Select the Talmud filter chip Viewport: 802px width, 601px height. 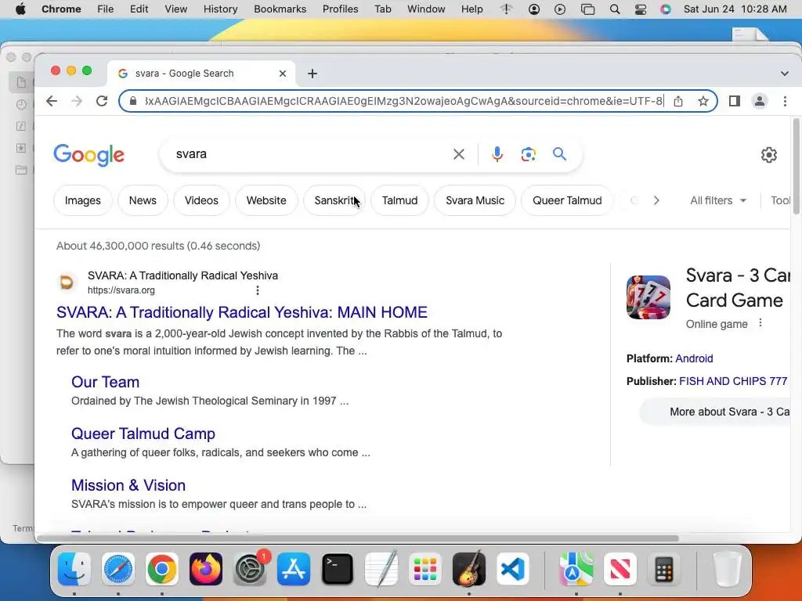coord(399,200)
